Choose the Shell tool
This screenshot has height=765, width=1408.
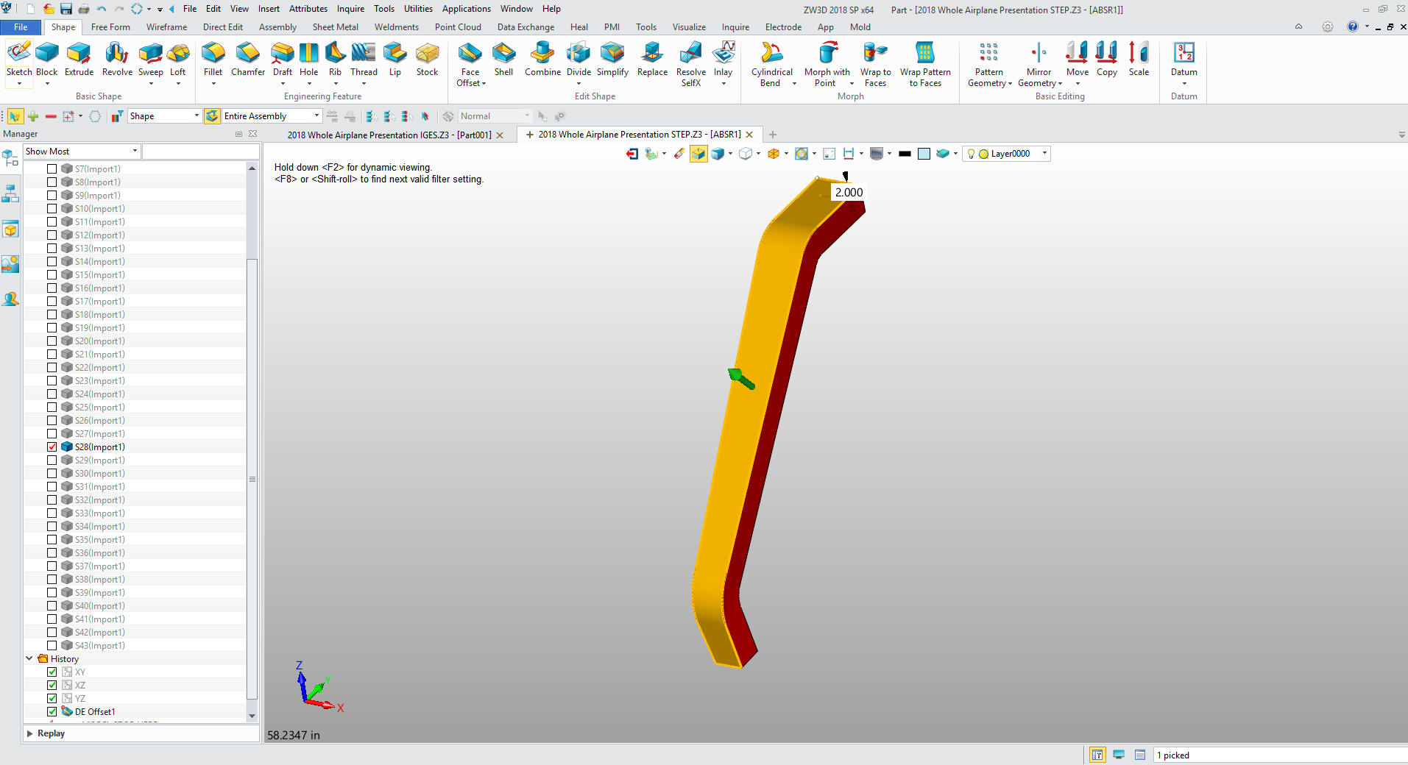(x=503, y=59)
